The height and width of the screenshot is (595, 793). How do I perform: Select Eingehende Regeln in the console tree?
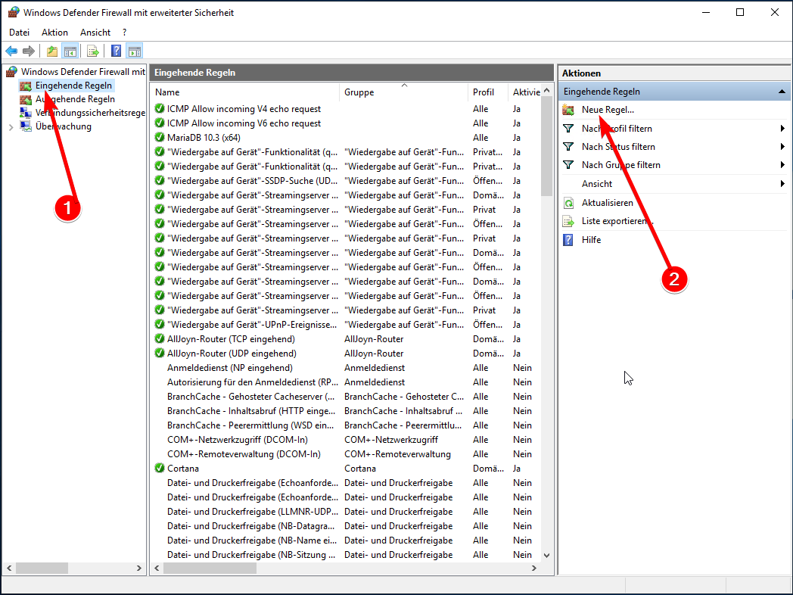[73, 86]
